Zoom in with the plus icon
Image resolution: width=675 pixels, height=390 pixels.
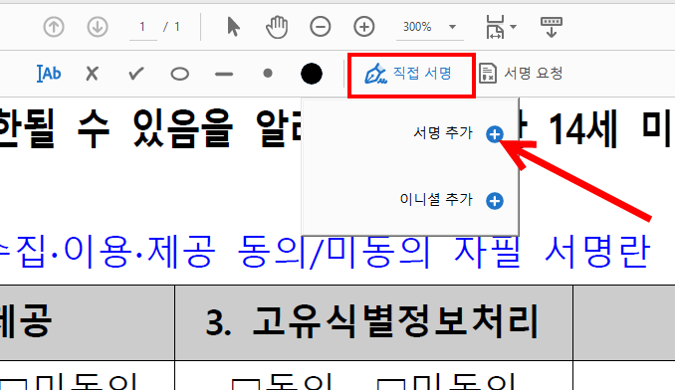coord(364,27)
